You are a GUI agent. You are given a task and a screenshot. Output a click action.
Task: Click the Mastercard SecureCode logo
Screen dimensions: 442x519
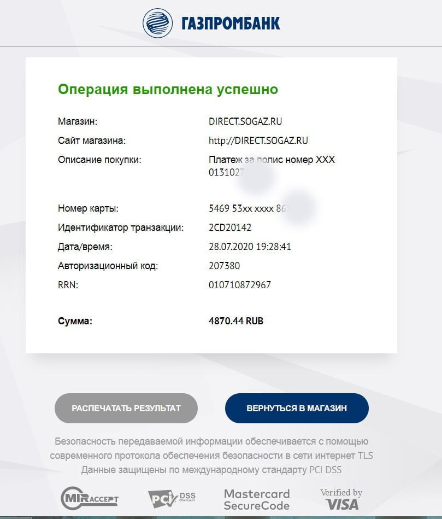257,499
